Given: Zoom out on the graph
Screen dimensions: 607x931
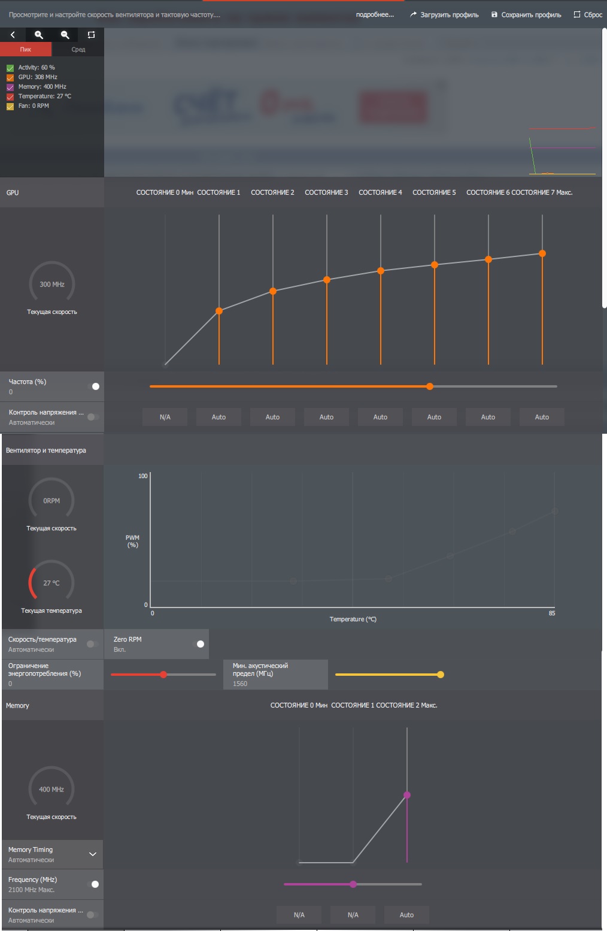Looking at the screenshot, I should click(x=65, y=35).
